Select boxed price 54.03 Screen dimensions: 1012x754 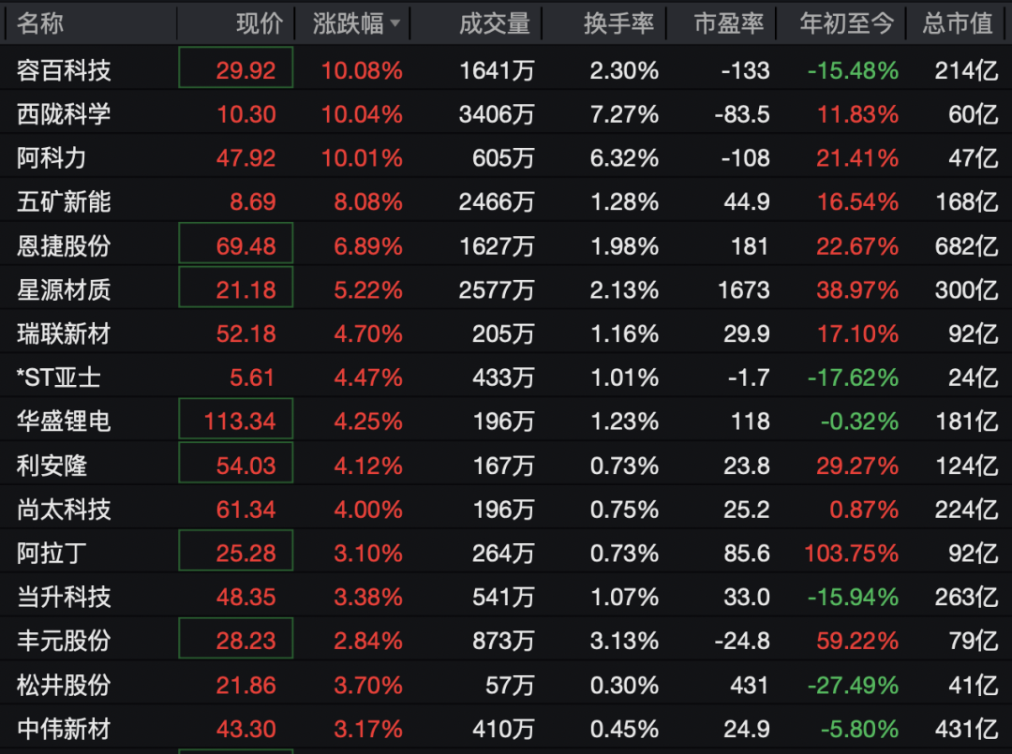(x=235, y=463)
